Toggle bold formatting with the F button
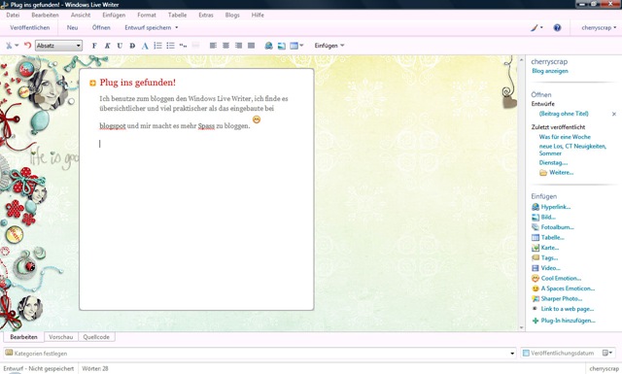Image resolution: width=622 pixels, height=374 pixels. pos(94,46)
